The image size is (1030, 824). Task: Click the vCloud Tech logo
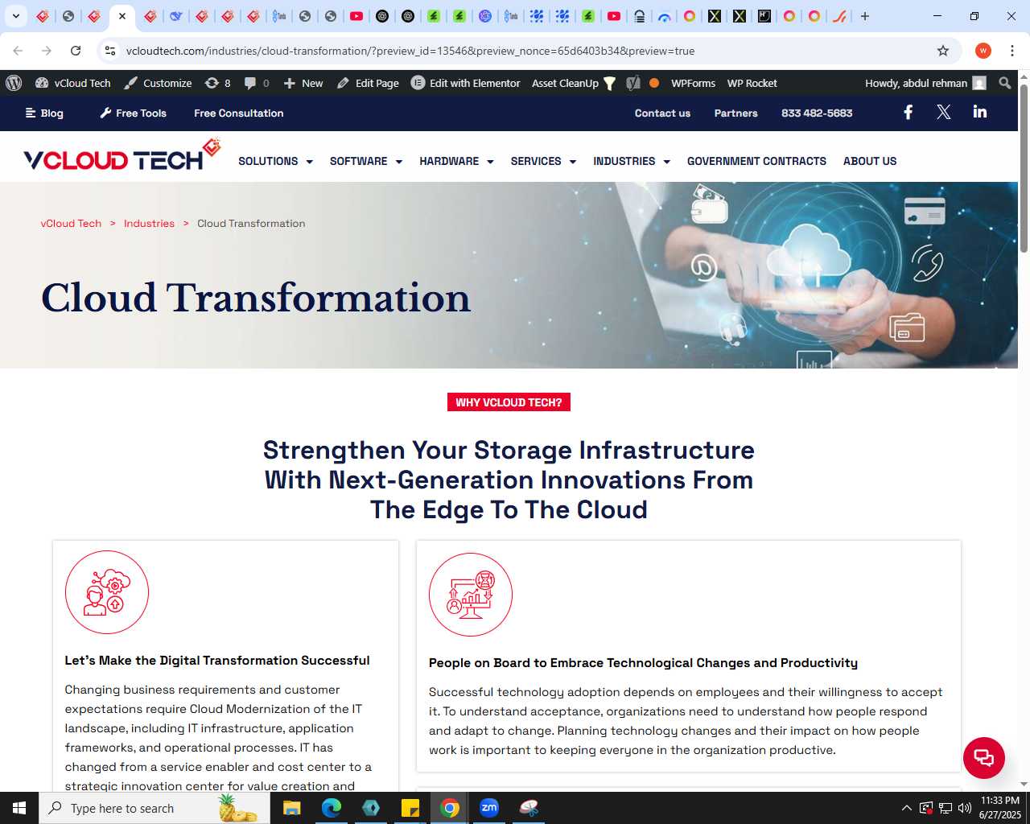pos(122,156)
